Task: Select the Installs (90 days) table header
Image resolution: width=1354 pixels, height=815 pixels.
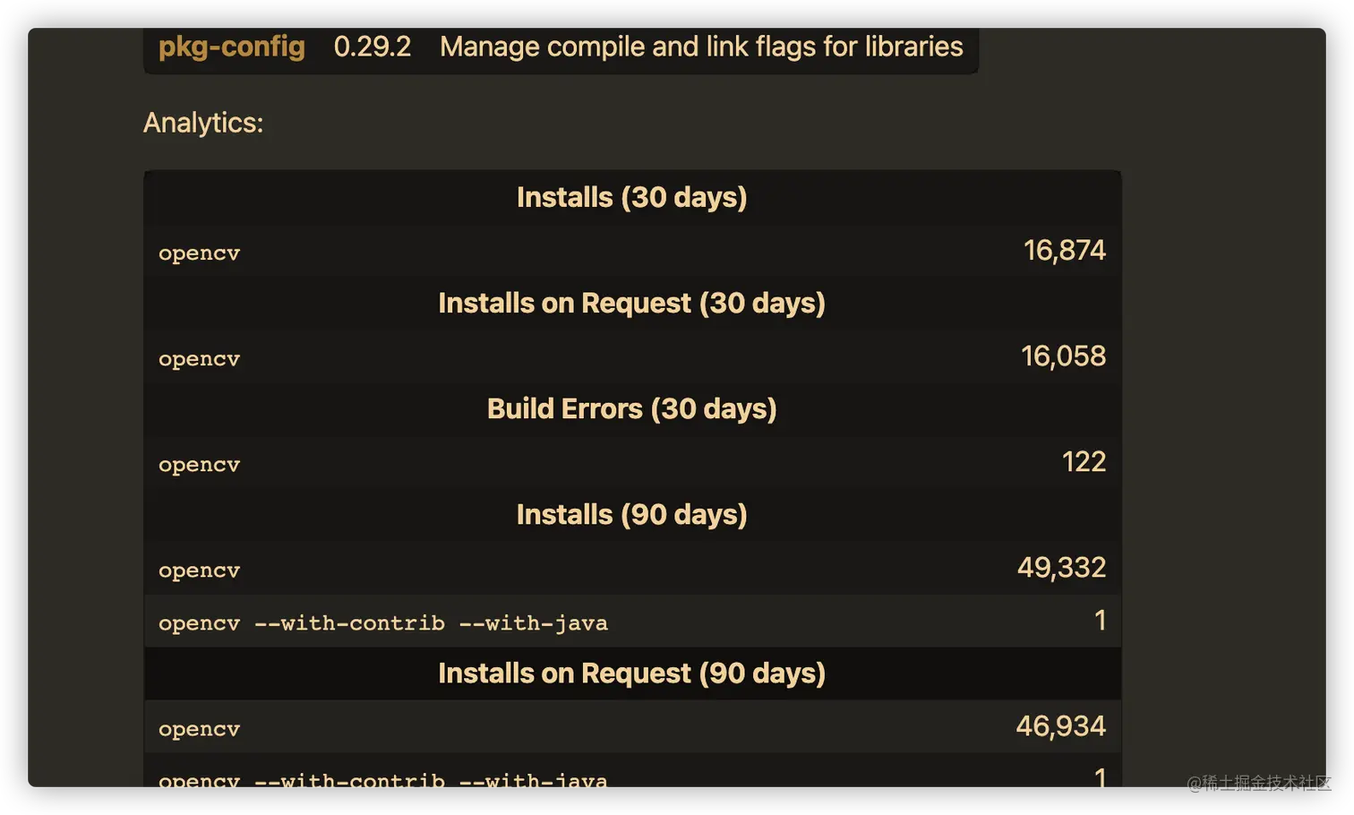Action: [631, 514]
